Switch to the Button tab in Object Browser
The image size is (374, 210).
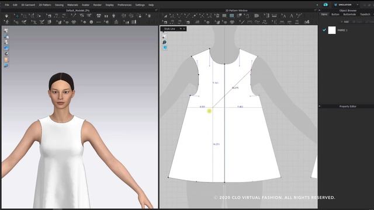pyautogui.click(x=335, y=14)
